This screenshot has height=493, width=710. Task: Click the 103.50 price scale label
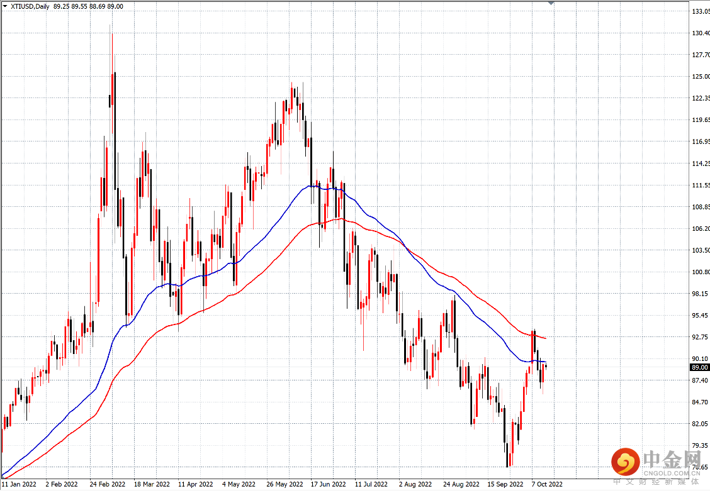coord(701,250)
